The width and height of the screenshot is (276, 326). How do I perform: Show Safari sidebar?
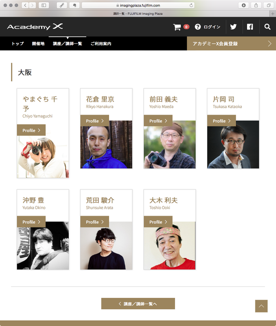pyautogui.click(x=44, y=5)
